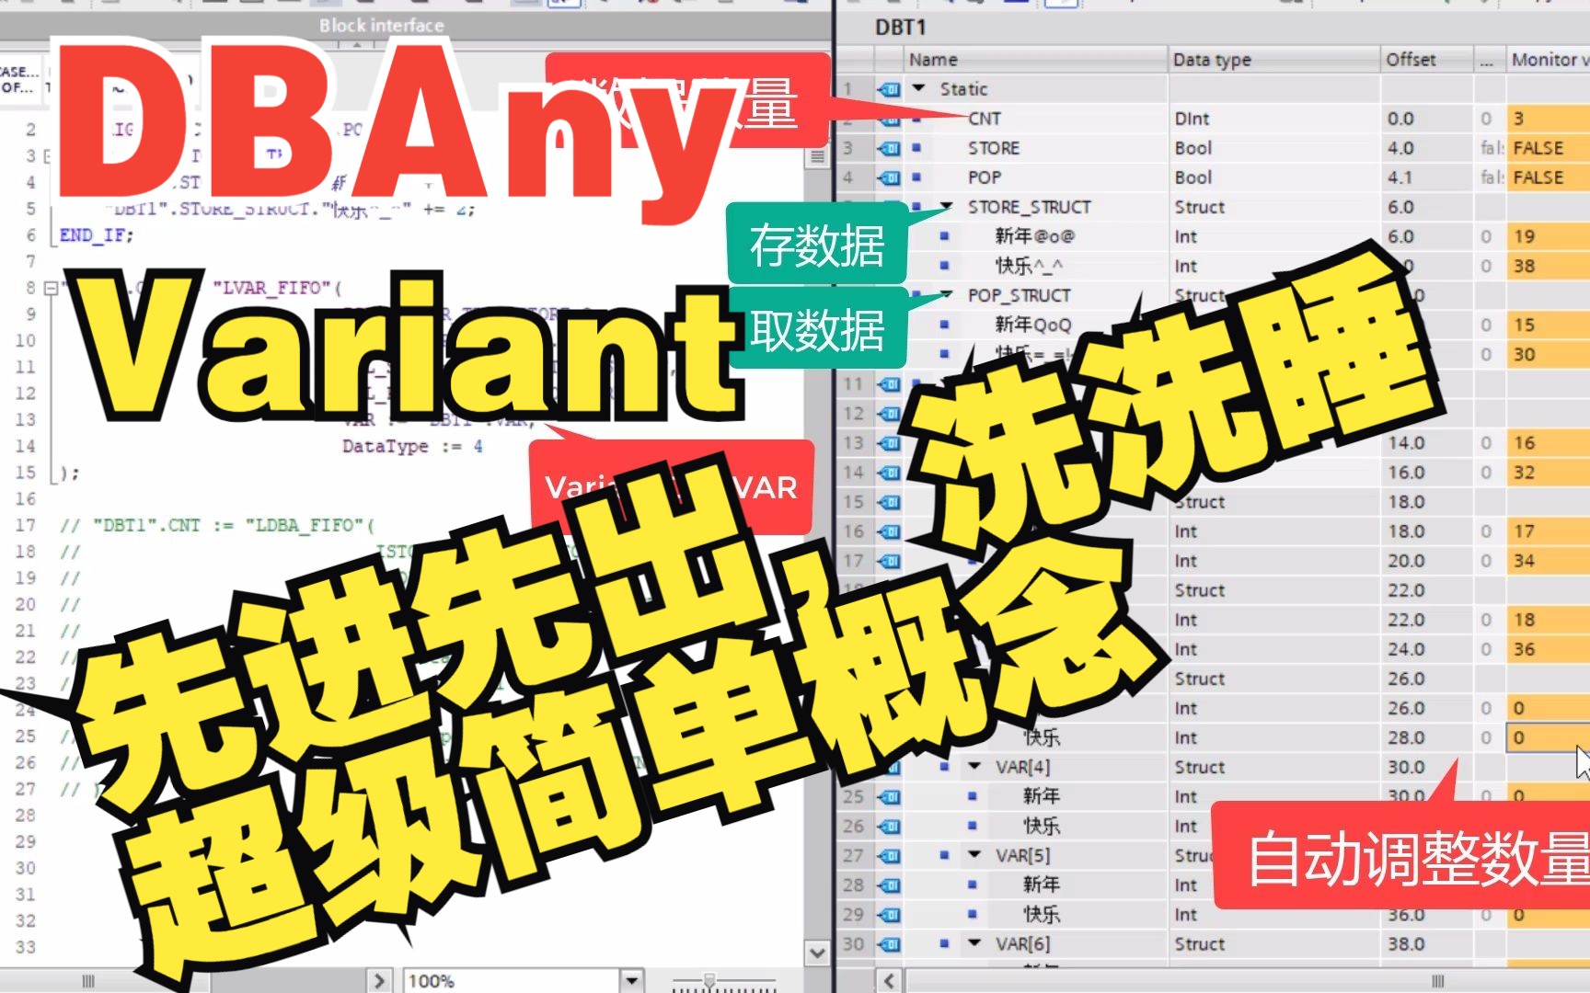Viewport: 1590px width, 993px height.
Task: Click the monitor value 38
Action: (x=1548, y=266)
